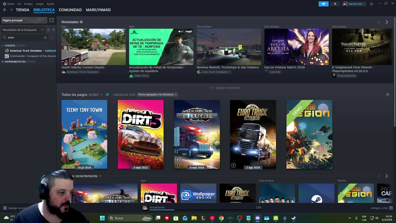The width and height of the screenshot is (396, 223).
Task: Show recent activity clock filter
Action: click(48, 30)
